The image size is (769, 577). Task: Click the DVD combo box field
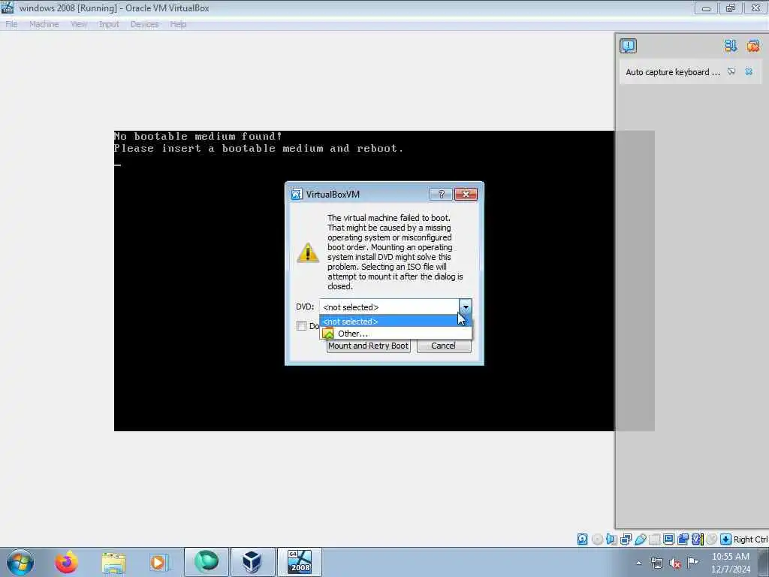pyautogui.click(x=395, y=307)
